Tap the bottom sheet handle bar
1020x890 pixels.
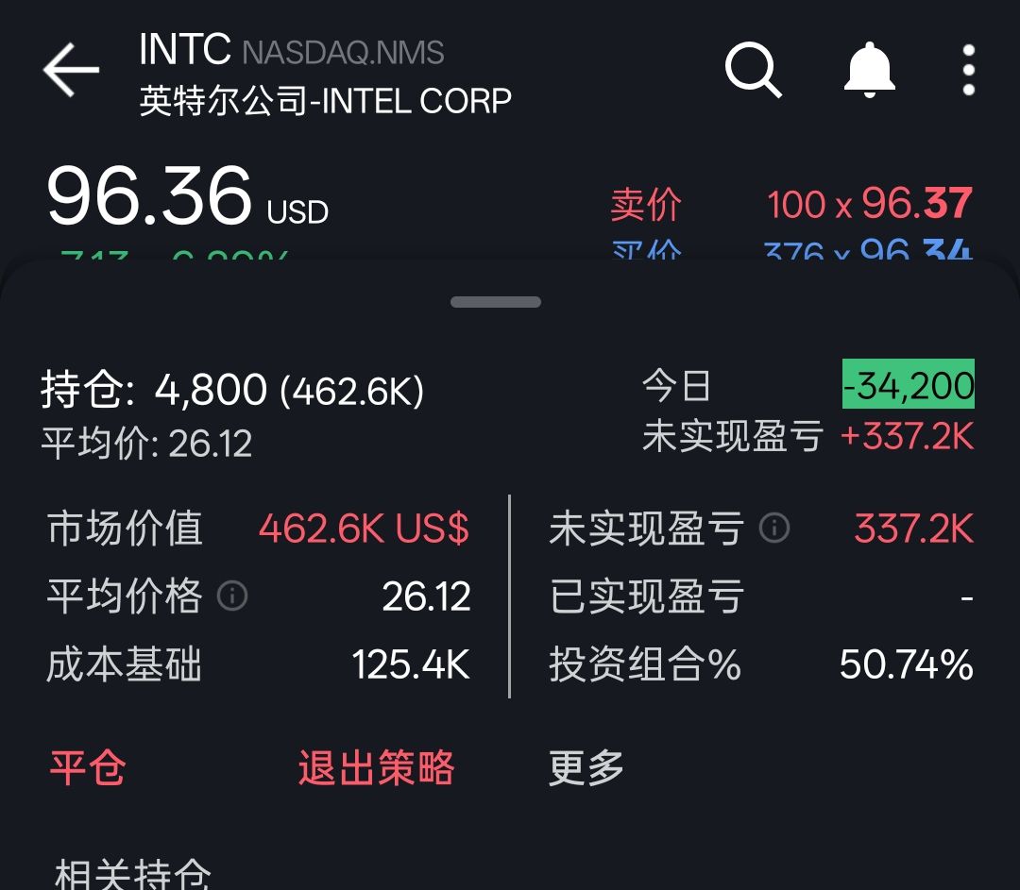pos(496,302)
